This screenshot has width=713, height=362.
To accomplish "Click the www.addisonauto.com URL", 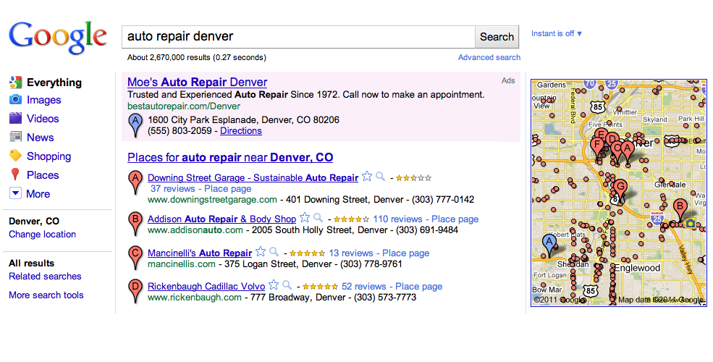I will coord(195,230).
